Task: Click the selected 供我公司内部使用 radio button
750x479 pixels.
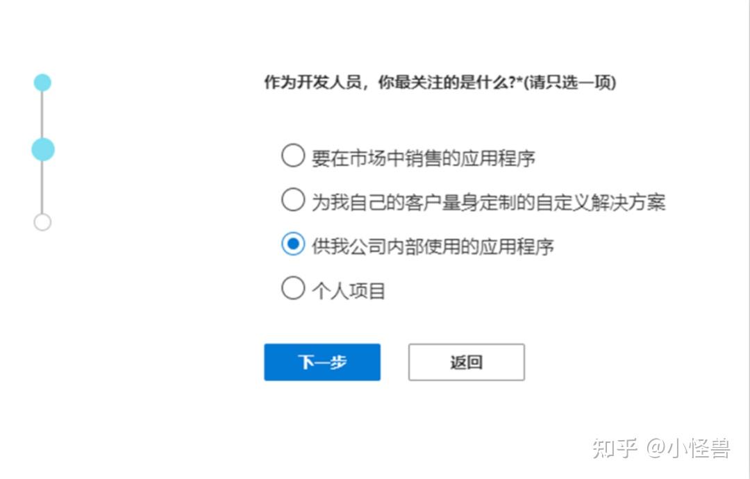Action: click(292, 244)
